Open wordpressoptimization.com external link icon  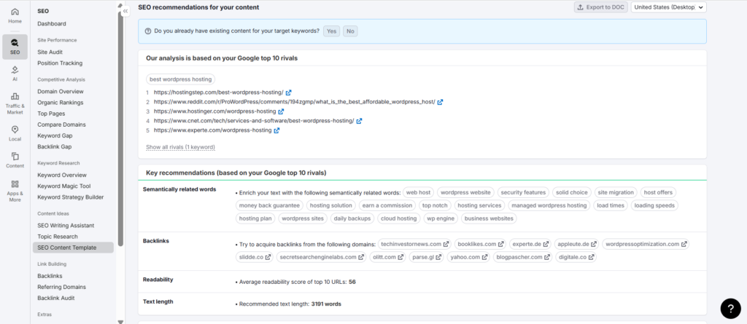pyautogui.click(x=684, y=244)
